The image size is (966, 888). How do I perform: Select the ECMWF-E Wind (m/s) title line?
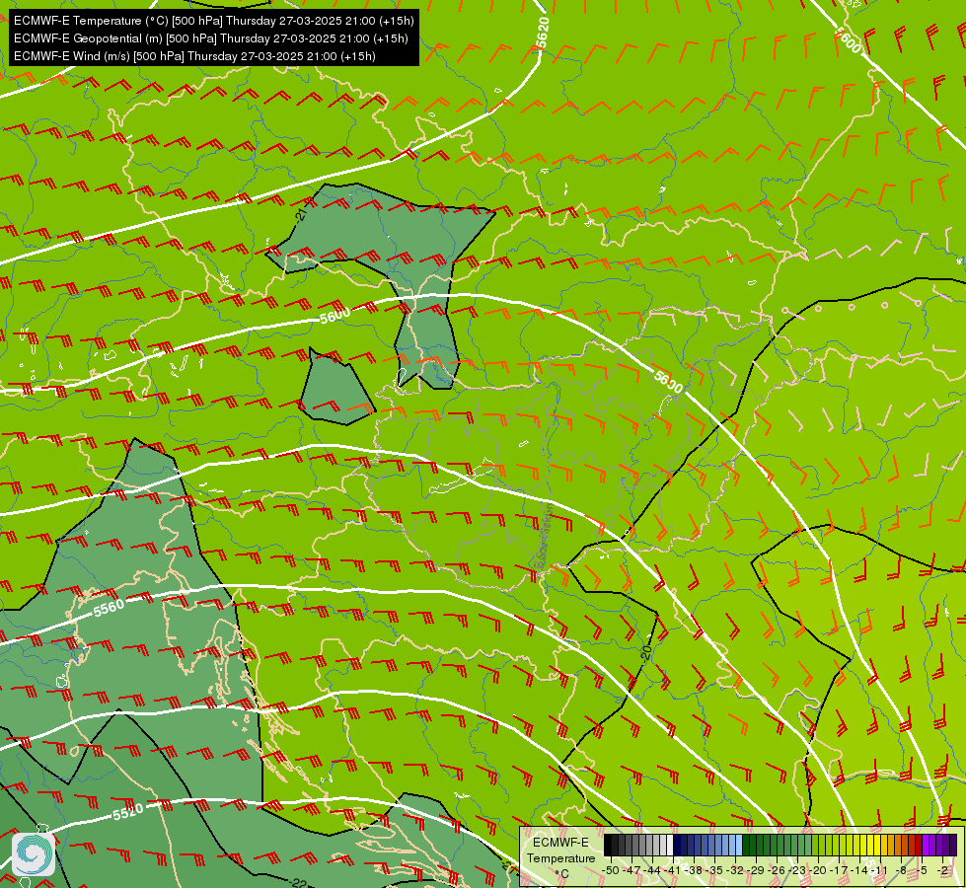194,56
